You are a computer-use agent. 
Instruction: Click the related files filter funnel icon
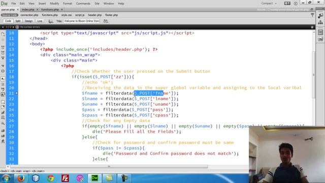click(312, 15)
